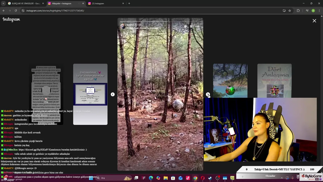Open Outlook from the taskbar
This screenshot has width=323, height=182.
[180, 178]
